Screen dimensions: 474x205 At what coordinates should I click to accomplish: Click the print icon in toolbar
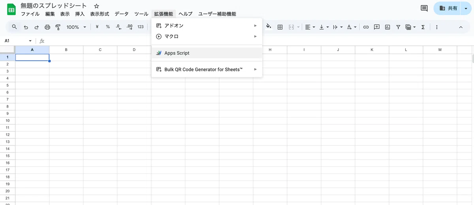click(x=47, y=27)
